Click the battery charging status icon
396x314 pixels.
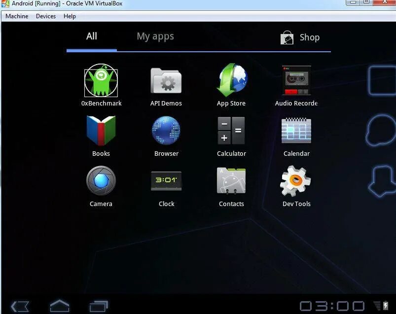click(386, 306)
